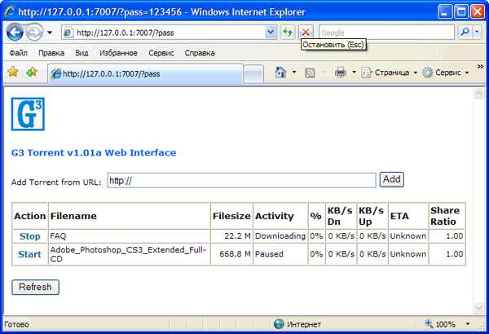The image size is (489, 334).
Task: Click the Refresh button
Action: (35, 287)
